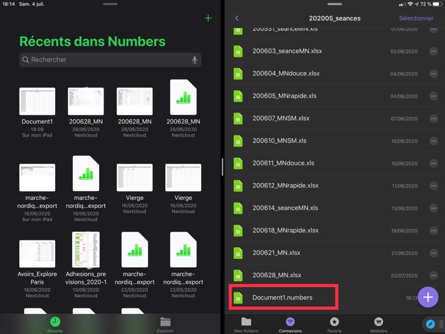
Task: Switch to the Explorer tab
Action: click(165, 325)
